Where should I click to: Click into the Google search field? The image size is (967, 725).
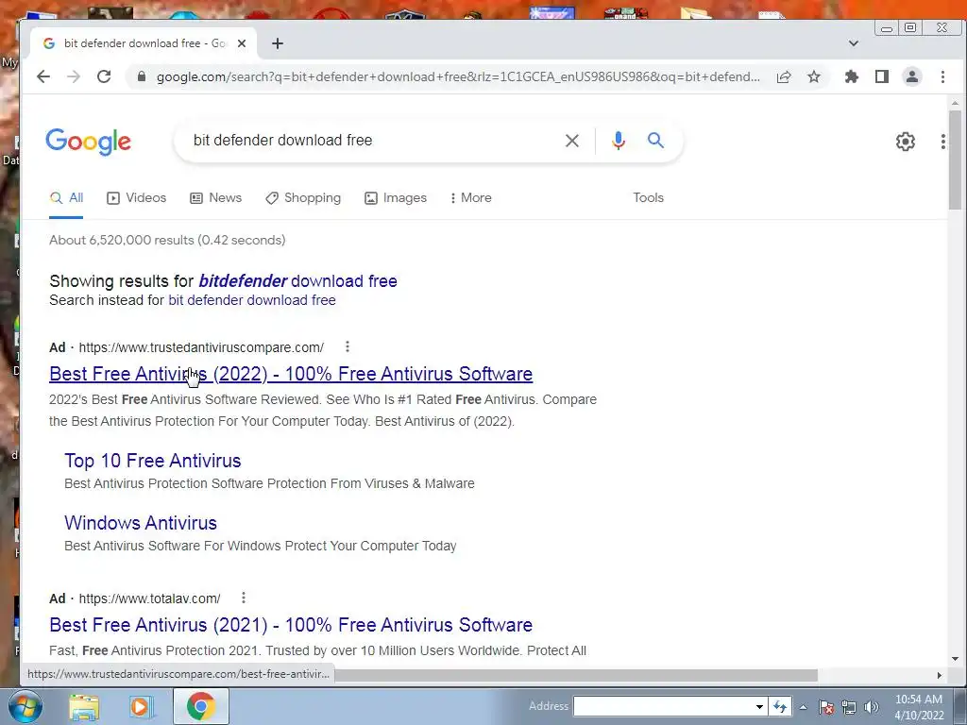[370, 141]
